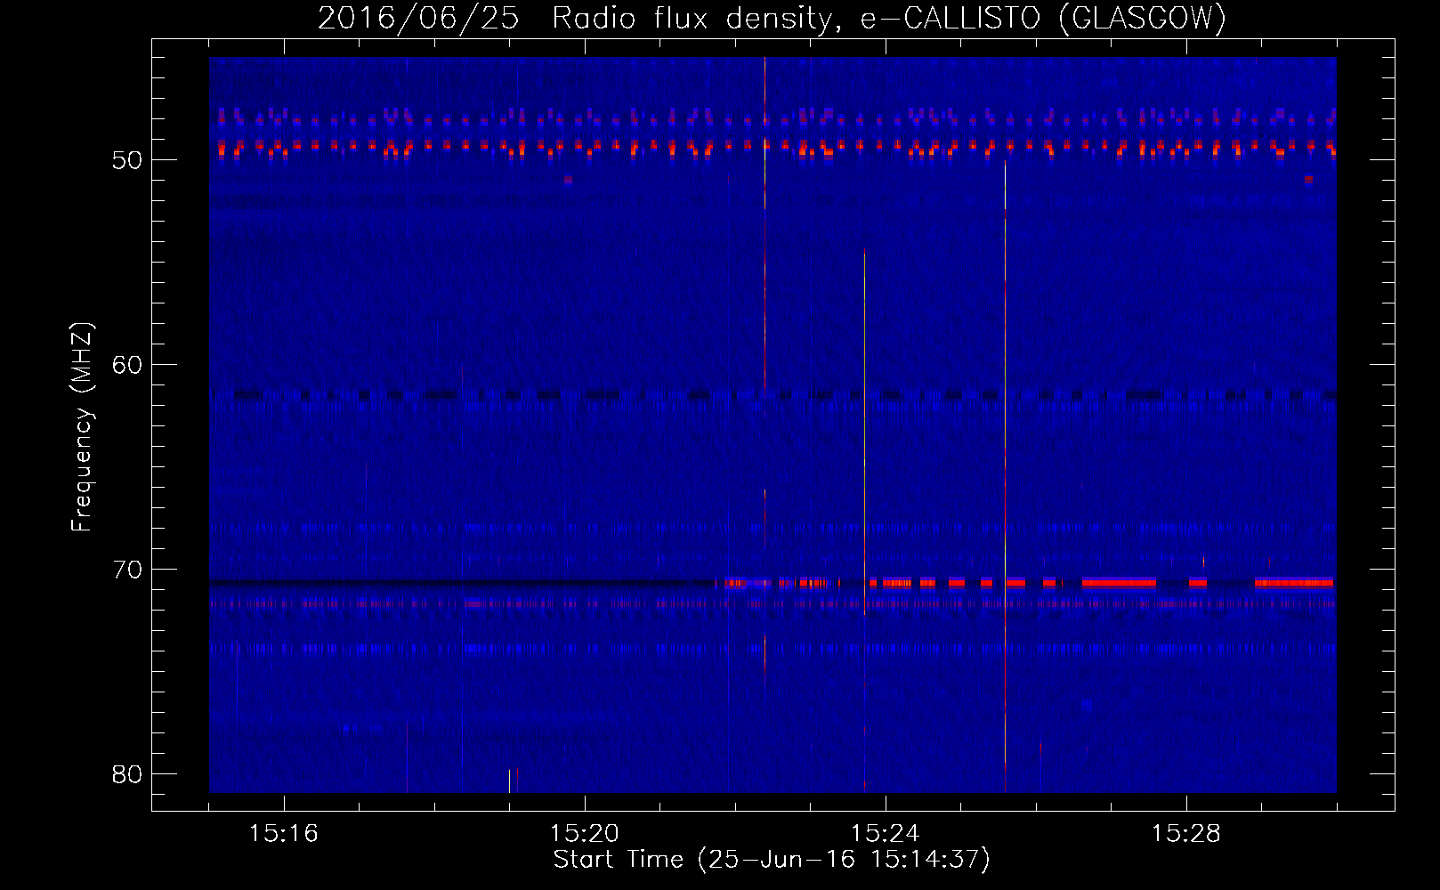This screenshot has width=1440, height=890.
Task: Click the 70 frequency tick label
Action: click(127, 570)
